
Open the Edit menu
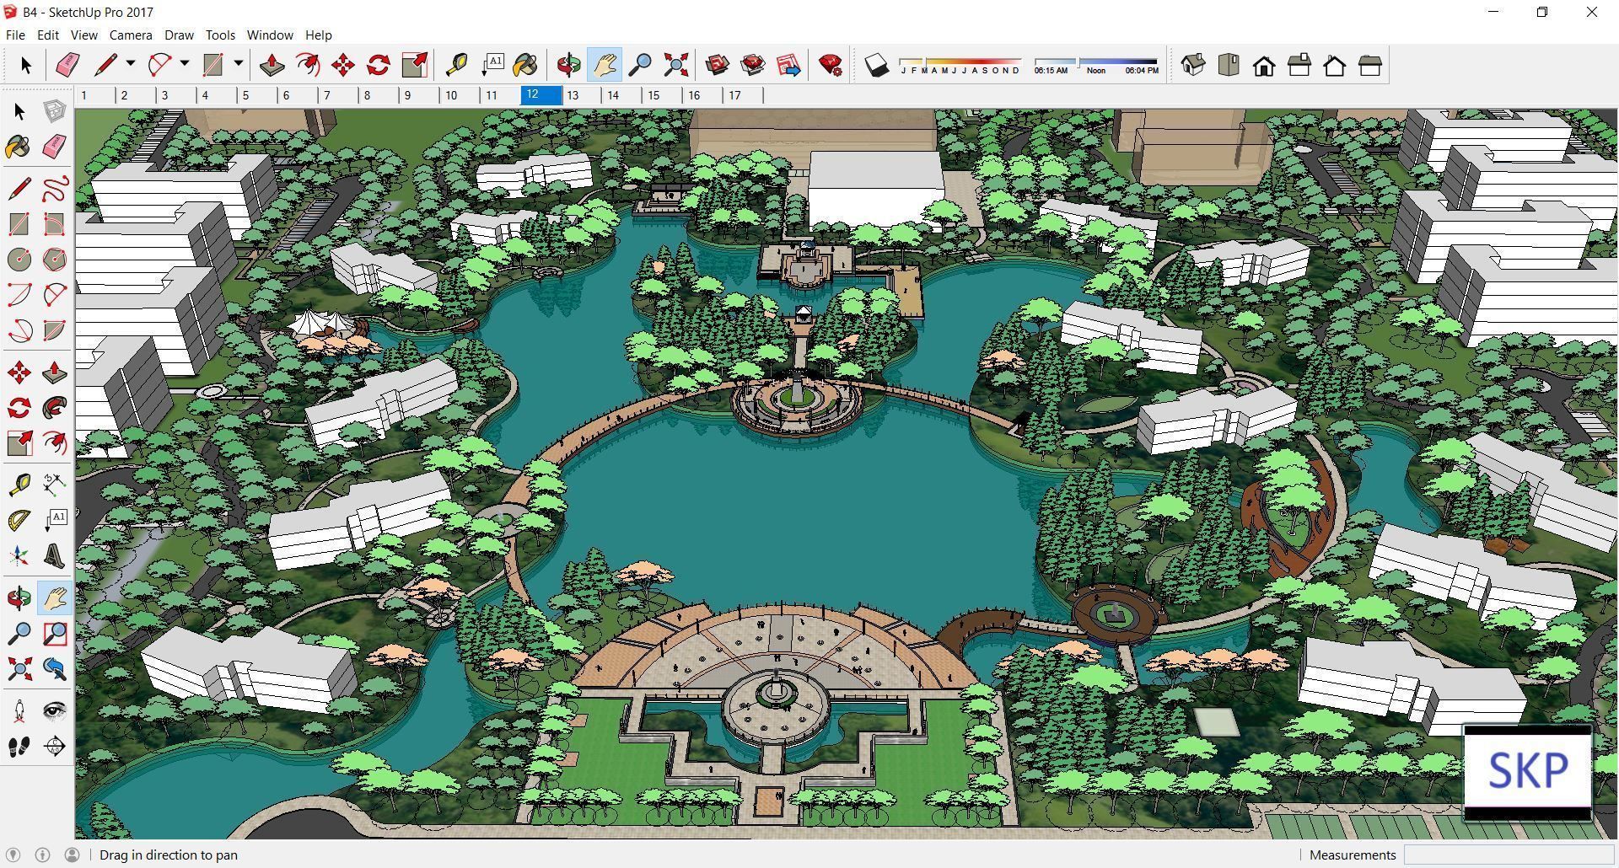click(x=47, y=35)
